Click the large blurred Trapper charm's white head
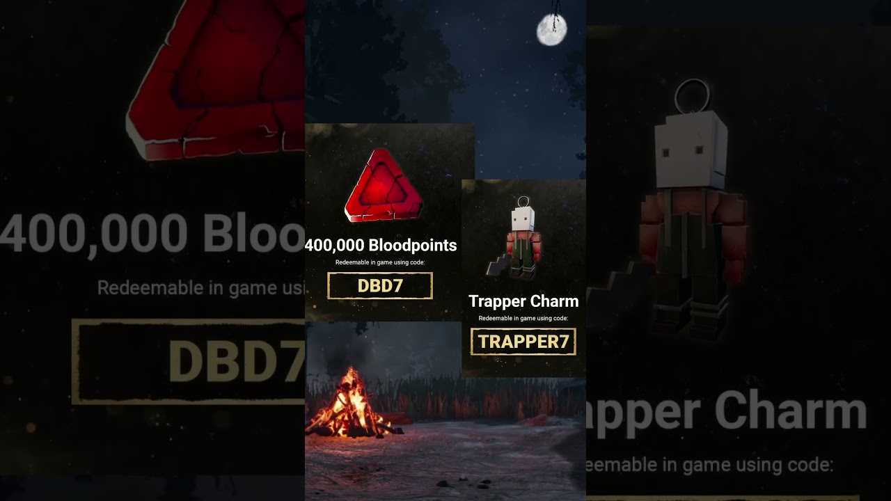891x501 pixels. [691, 153]
